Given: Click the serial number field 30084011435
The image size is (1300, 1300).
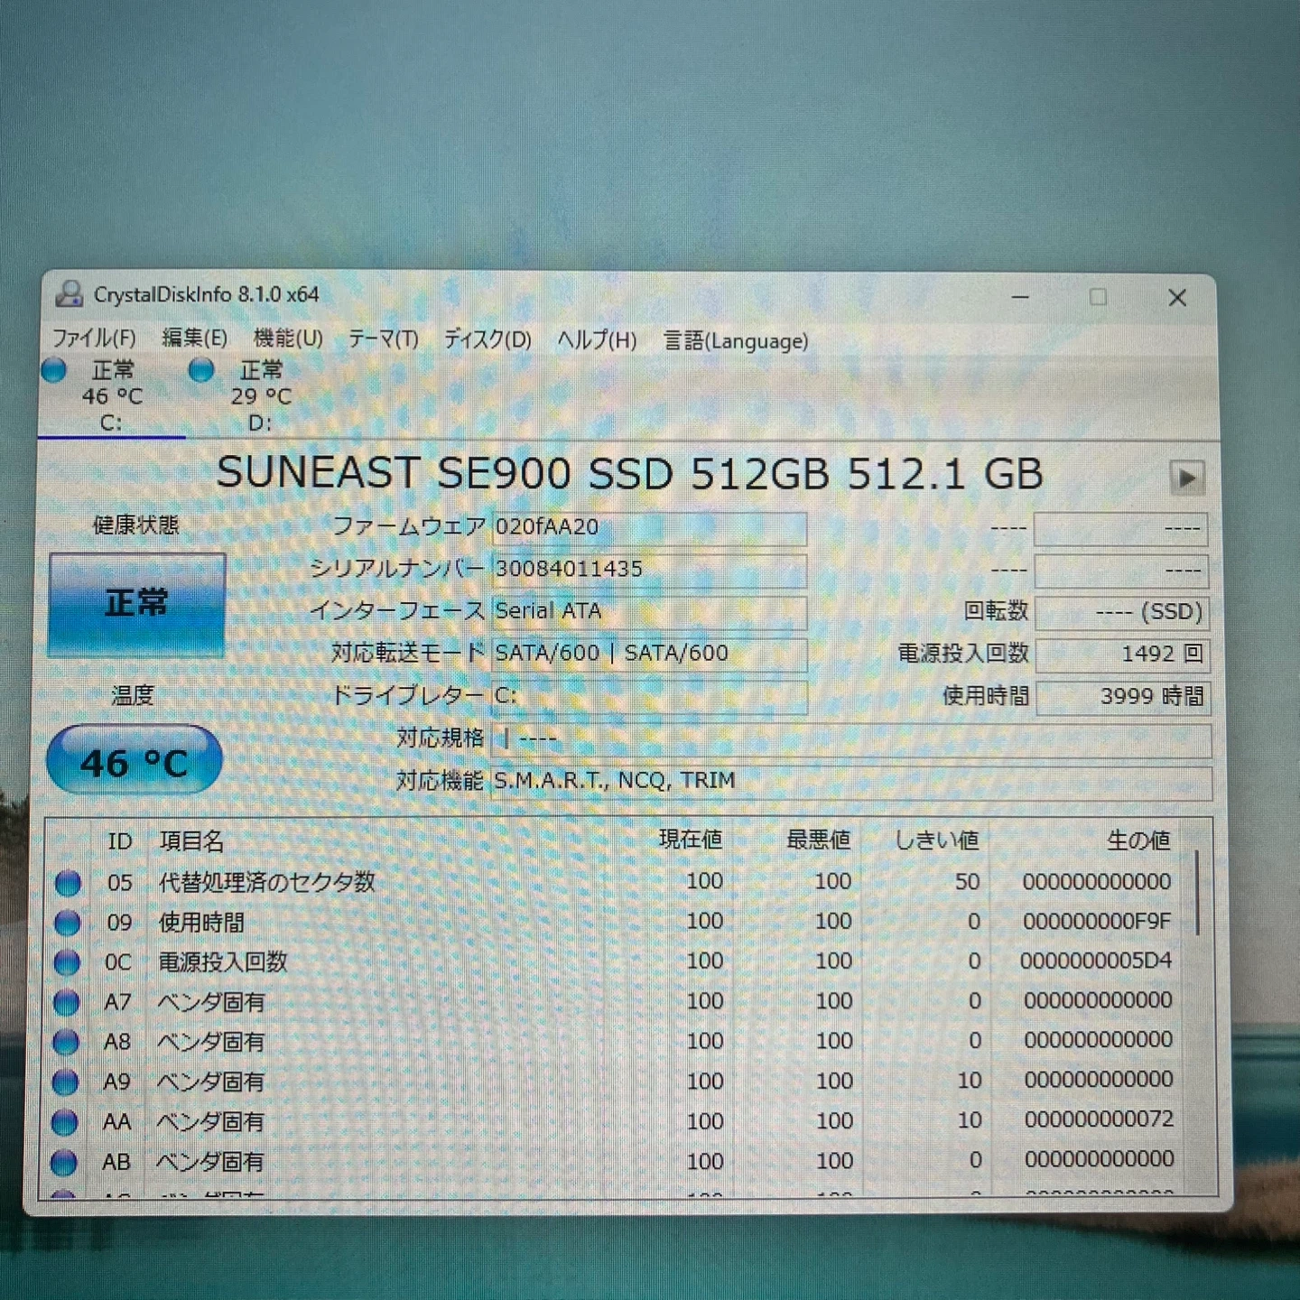Looking at the screenshot, I should (x=649, y=571).
